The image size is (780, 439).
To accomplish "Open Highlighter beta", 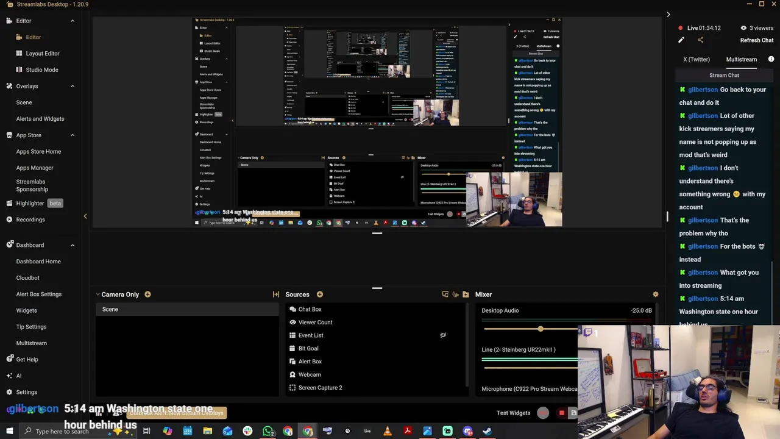I will click(34, 203).
